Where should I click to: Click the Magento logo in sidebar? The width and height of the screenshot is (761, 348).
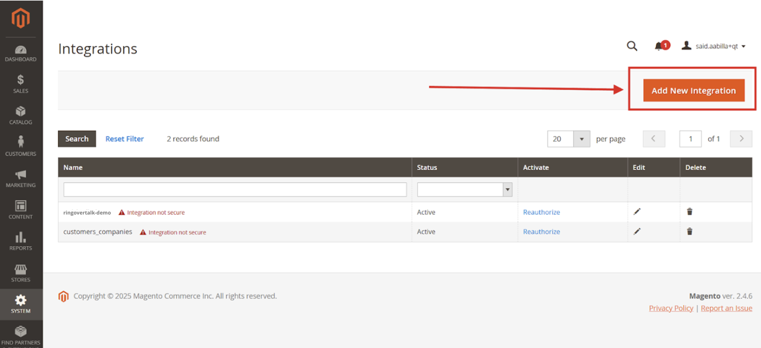(x=21, y=19)
